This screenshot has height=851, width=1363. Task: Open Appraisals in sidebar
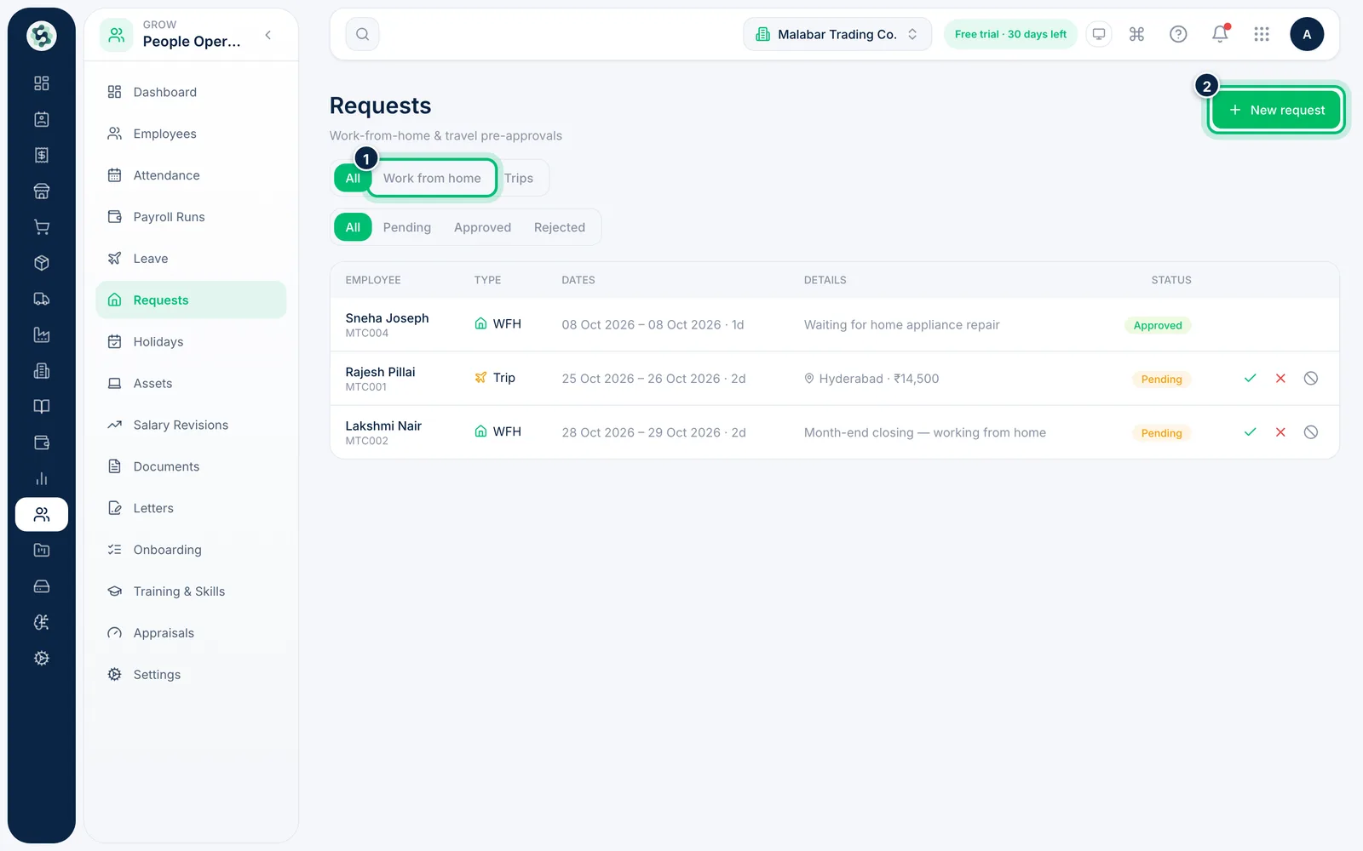click(191, 633)
